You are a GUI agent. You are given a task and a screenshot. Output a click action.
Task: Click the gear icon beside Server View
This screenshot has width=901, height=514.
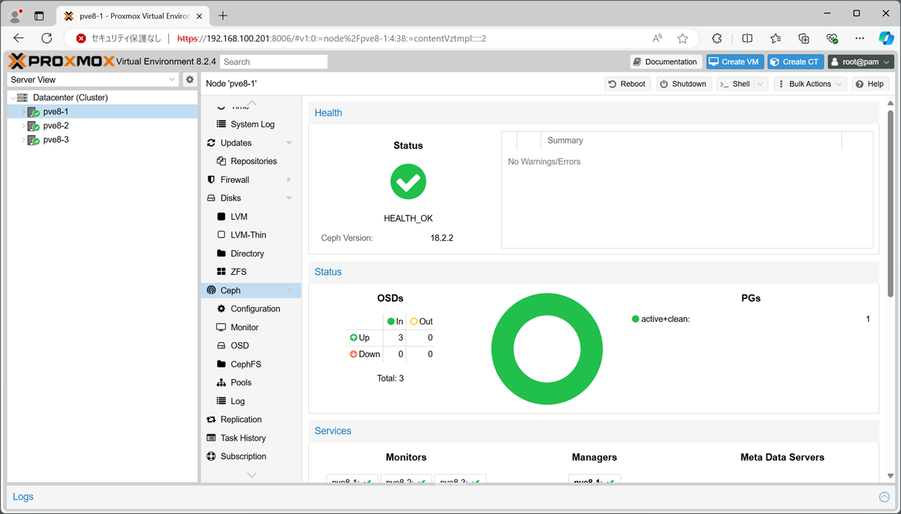189,79
